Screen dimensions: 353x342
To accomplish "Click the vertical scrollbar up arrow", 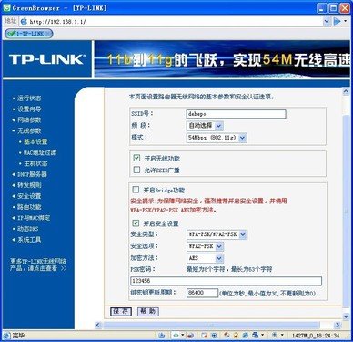I will pos(346,91).
